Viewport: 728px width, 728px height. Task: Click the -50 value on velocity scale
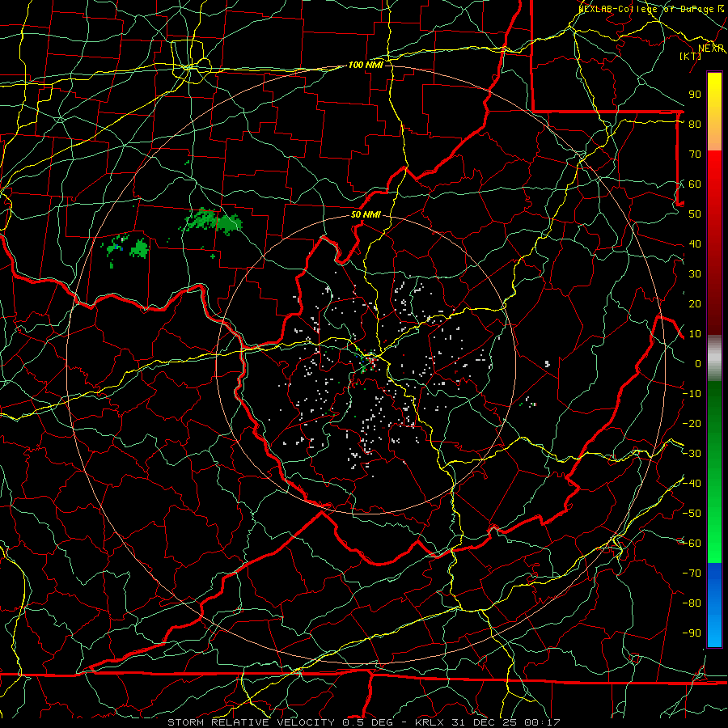(x=692, y=514)
